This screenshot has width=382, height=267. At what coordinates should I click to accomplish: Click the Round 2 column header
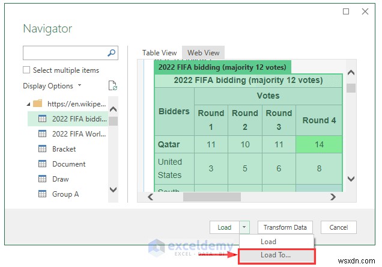[245, 120]
